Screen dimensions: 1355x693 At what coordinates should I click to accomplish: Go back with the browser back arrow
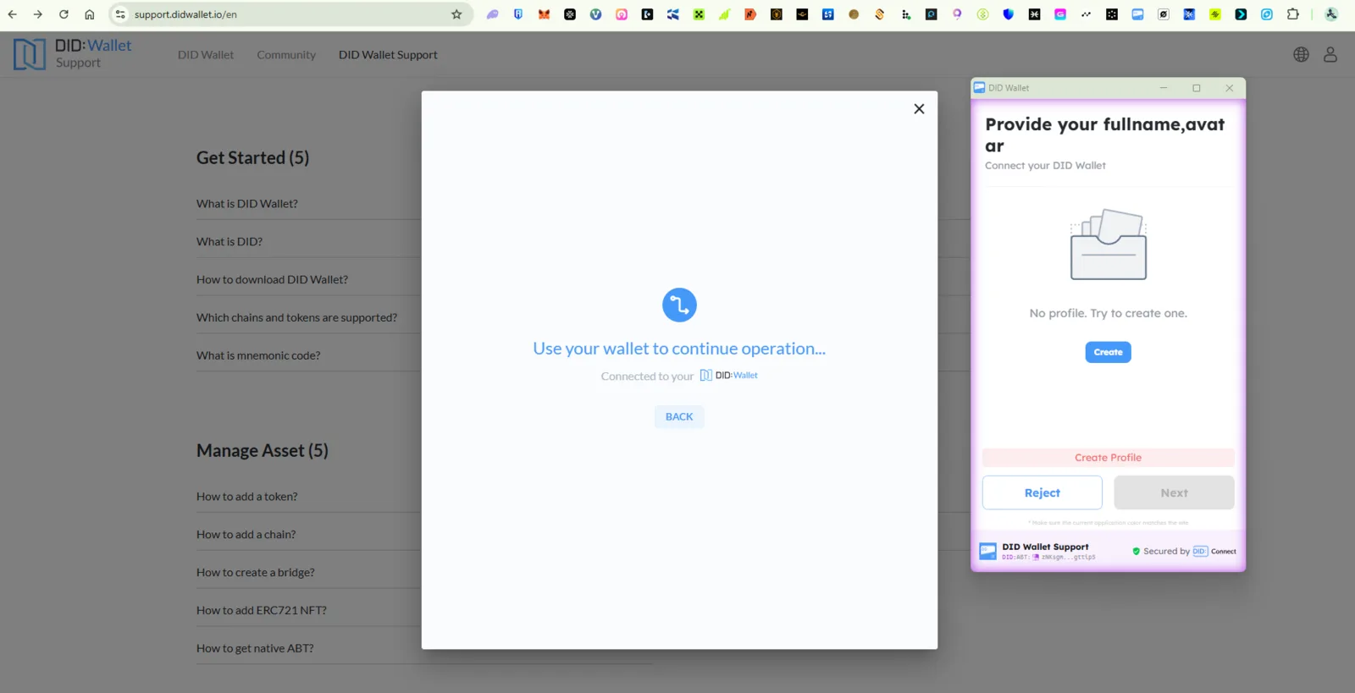[13, 14]
